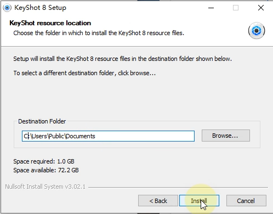This screenshot has width=273, height=214.
Task: Start installation with the Install button
Action: (x=199, y=201)
